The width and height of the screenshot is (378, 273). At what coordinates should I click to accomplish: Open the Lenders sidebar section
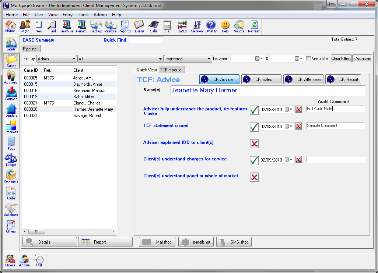click(x=11, y=110)
